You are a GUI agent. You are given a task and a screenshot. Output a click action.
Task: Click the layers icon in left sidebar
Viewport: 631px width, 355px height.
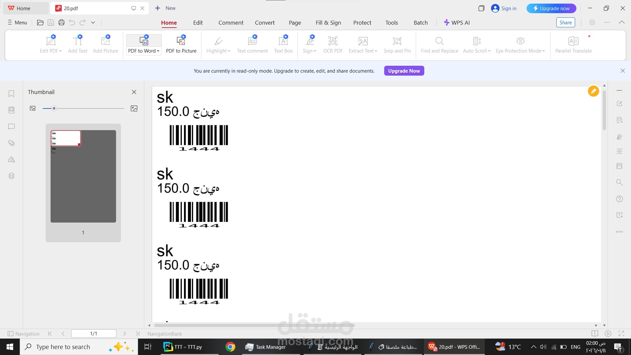12,176
